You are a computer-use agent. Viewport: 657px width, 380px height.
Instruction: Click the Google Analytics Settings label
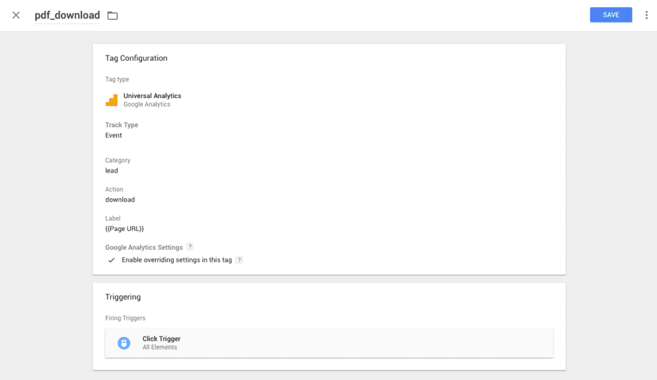coord(144,247)
